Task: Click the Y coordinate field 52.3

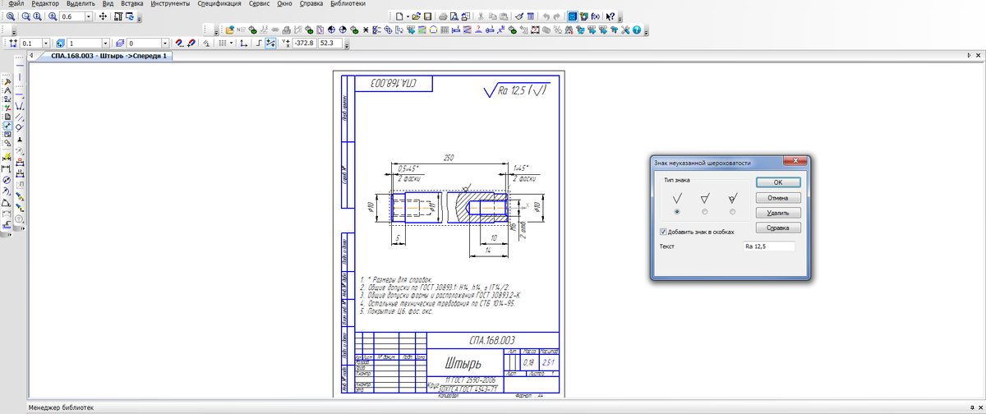Action: (330, 43)
